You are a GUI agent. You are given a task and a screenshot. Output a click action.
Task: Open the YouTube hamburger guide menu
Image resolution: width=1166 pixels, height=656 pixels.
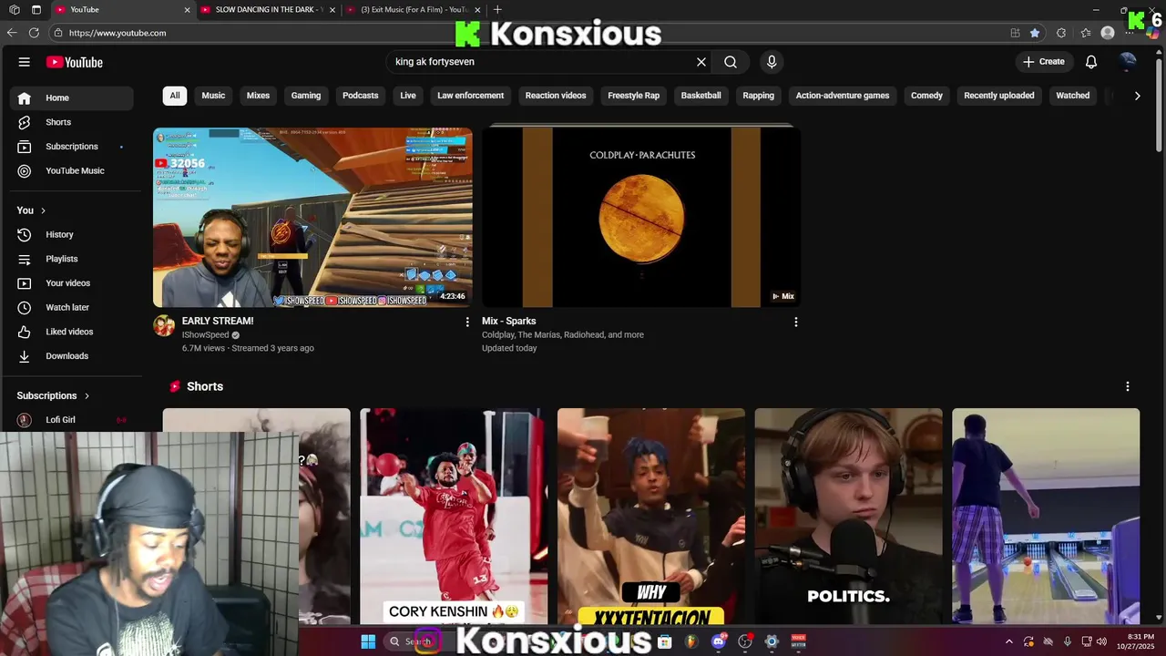[25, 62]
